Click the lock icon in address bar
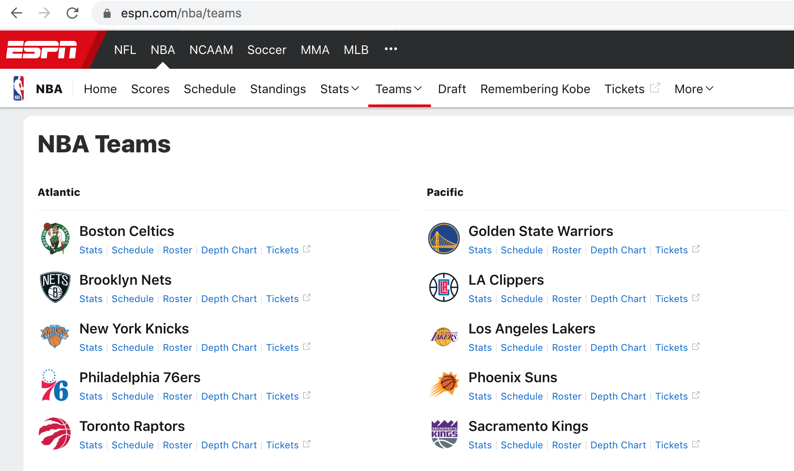This screenshot has height=471, width=794. (107, 13)
